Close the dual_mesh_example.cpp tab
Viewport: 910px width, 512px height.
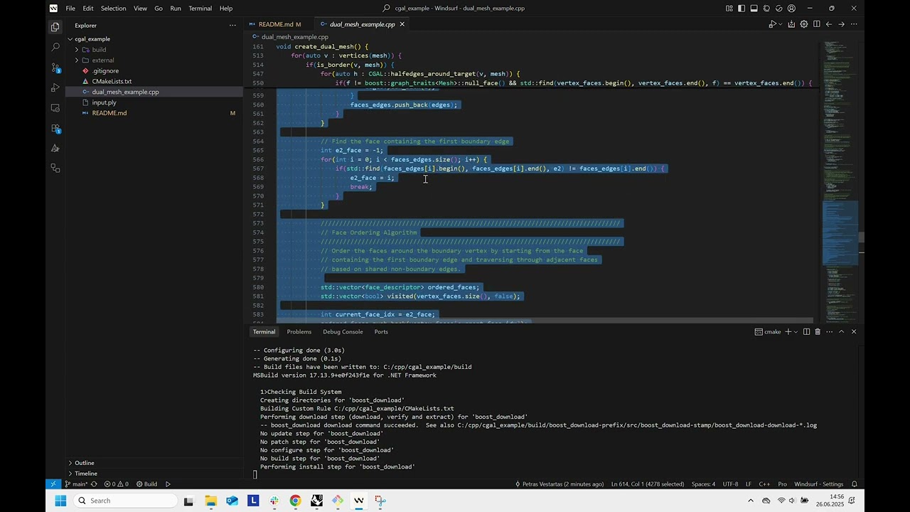(x=402, y=24)
